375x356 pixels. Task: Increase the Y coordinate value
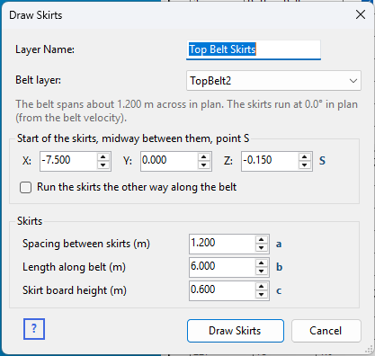point(204,157)
